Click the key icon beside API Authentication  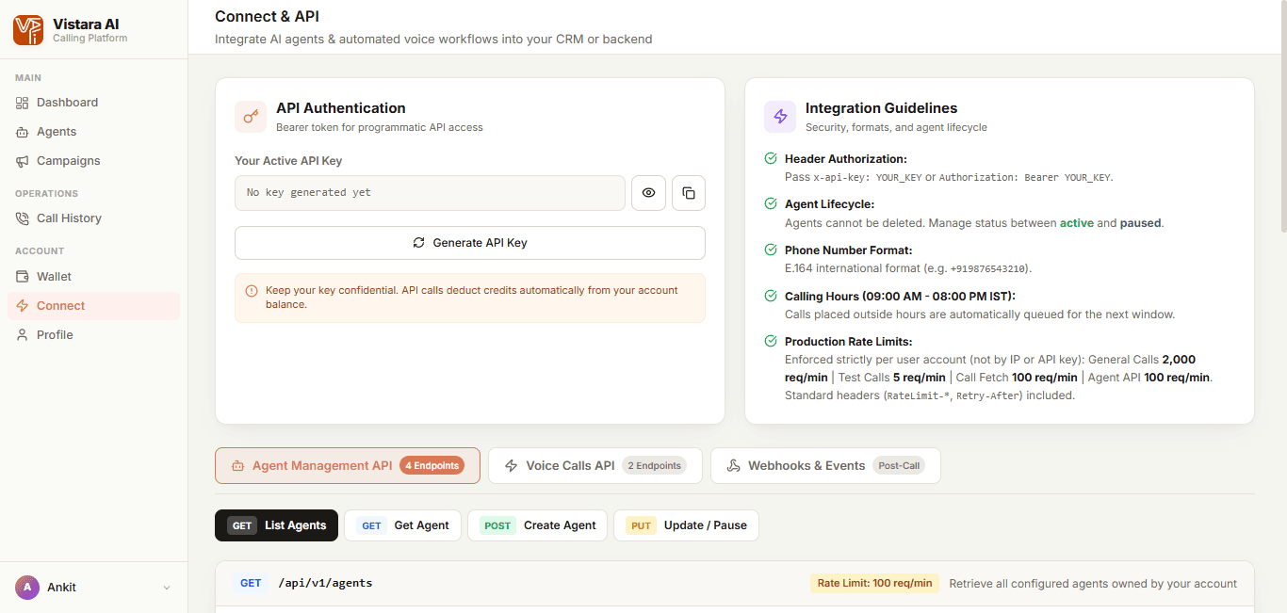pos(251,117)
